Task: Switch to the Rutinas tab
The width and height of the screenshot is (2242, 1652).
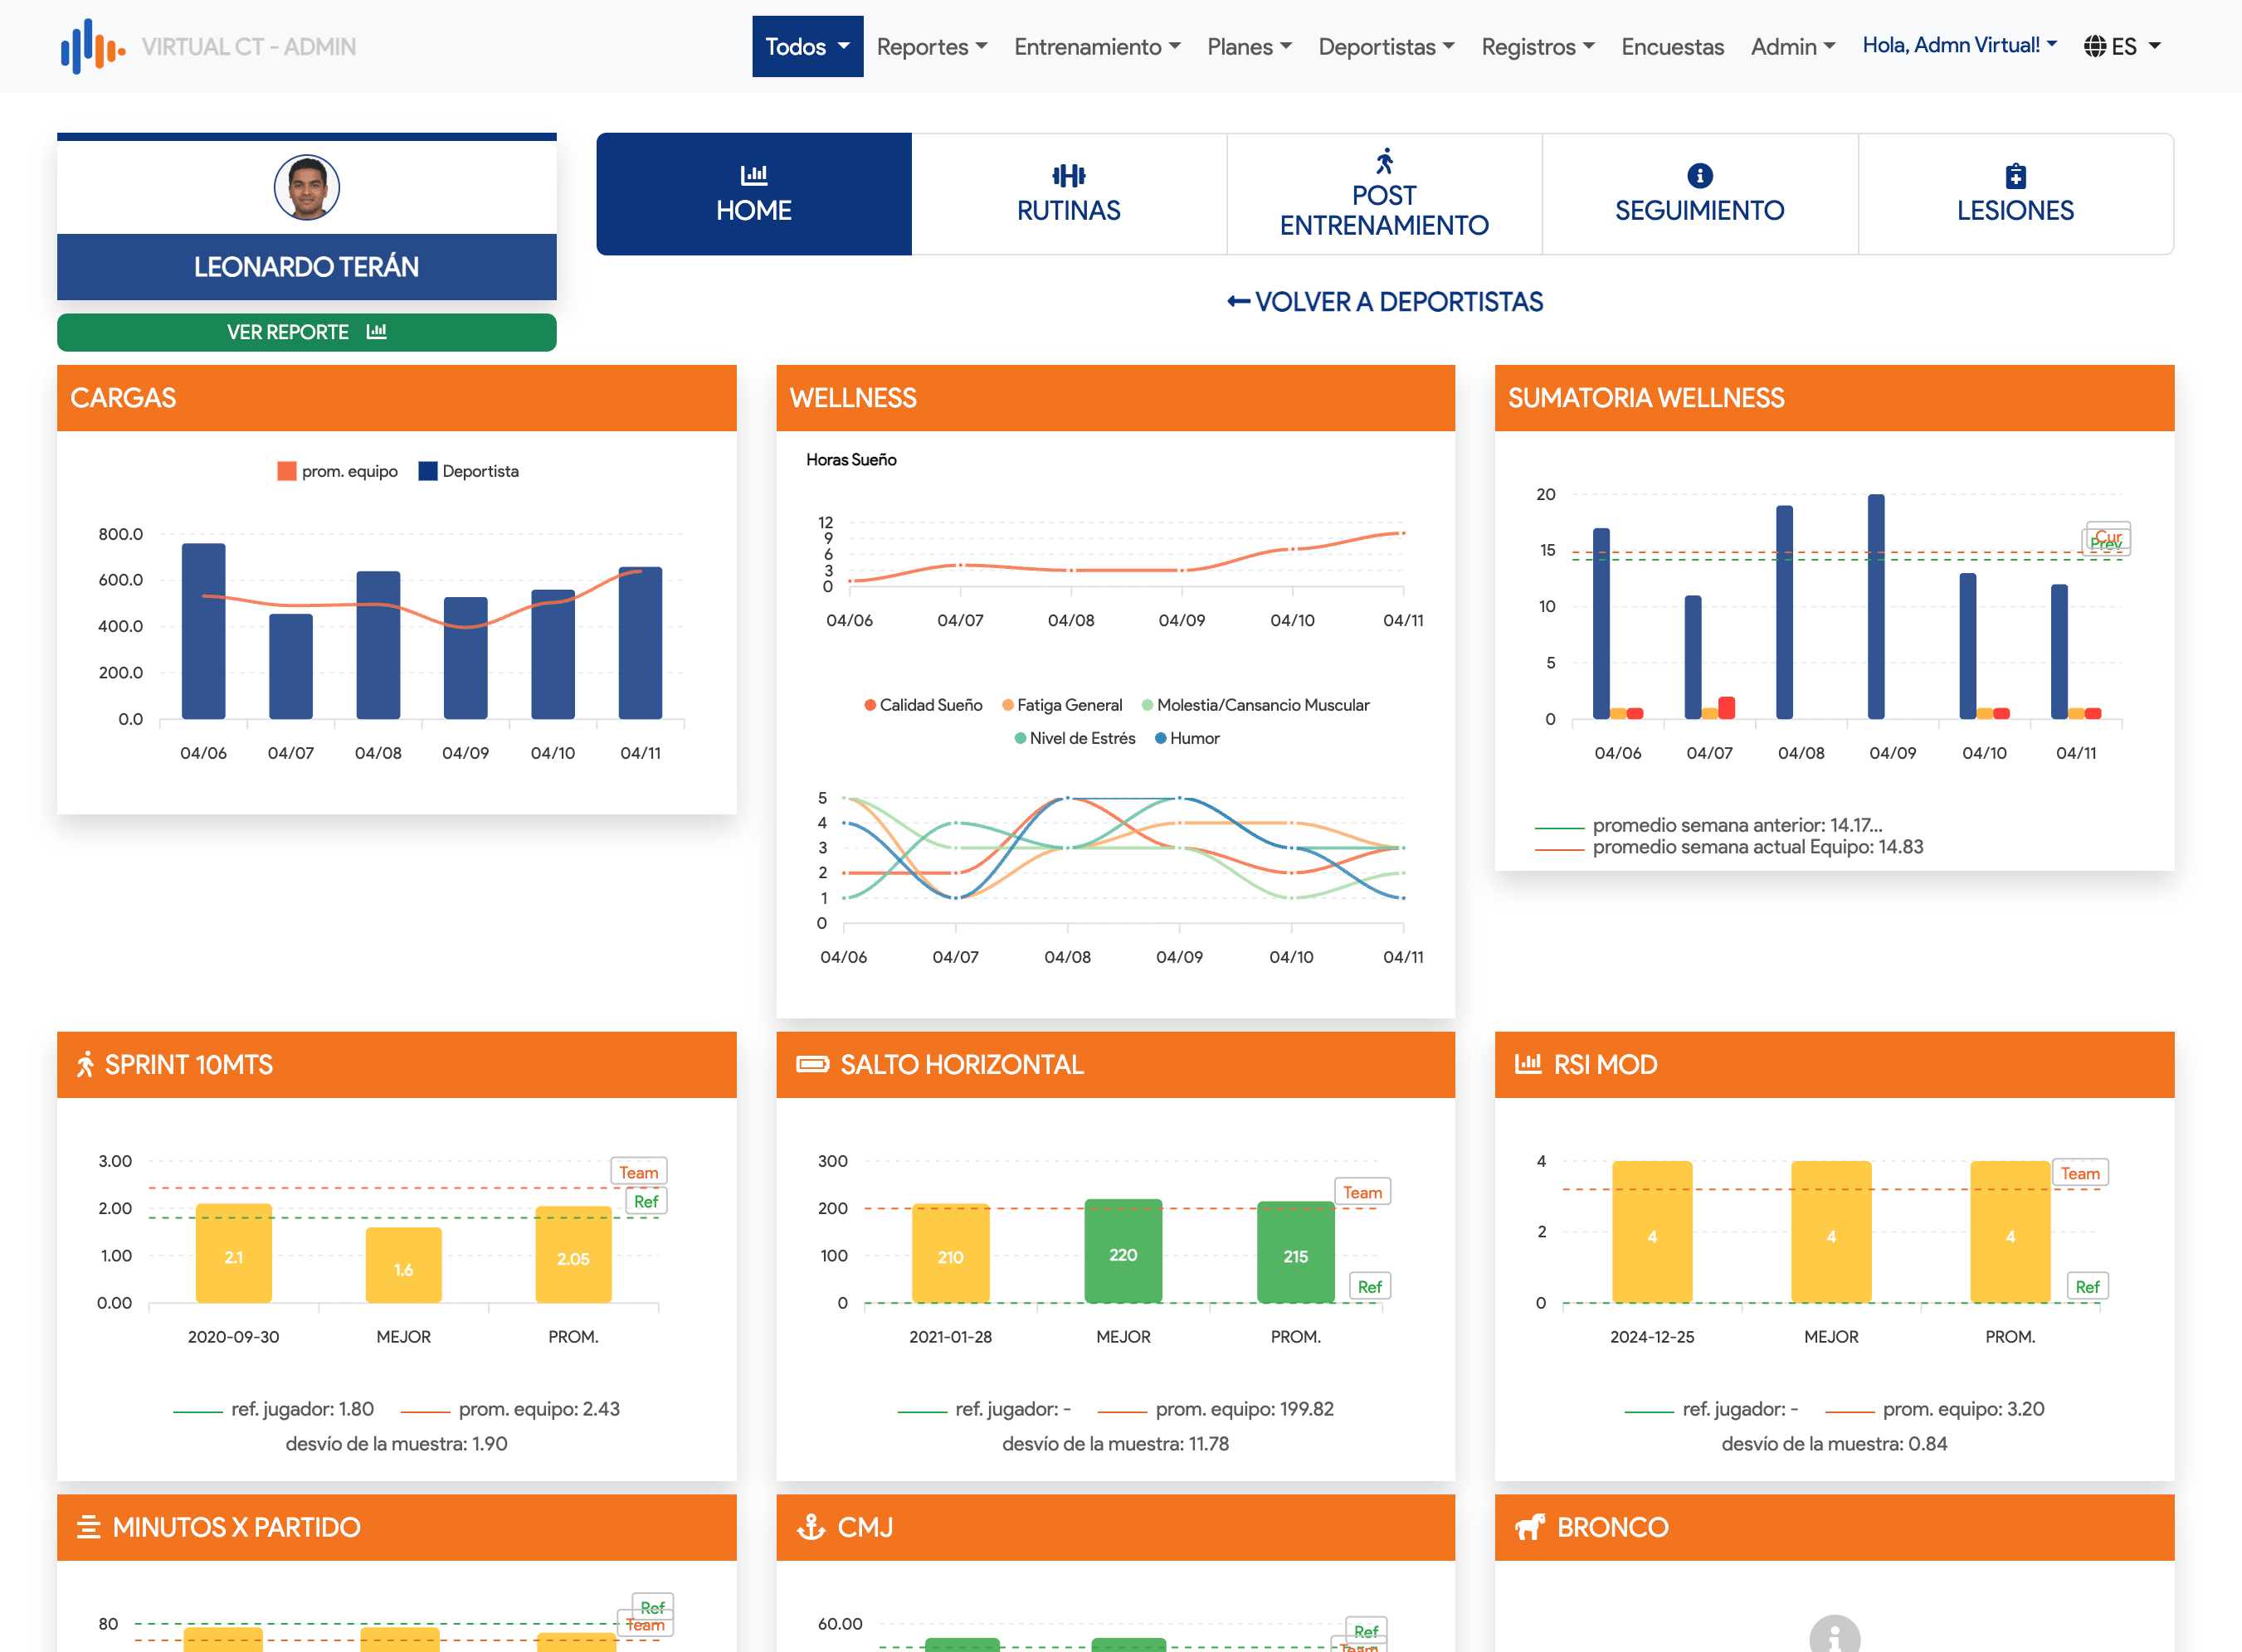Action: click(1067, 194)
